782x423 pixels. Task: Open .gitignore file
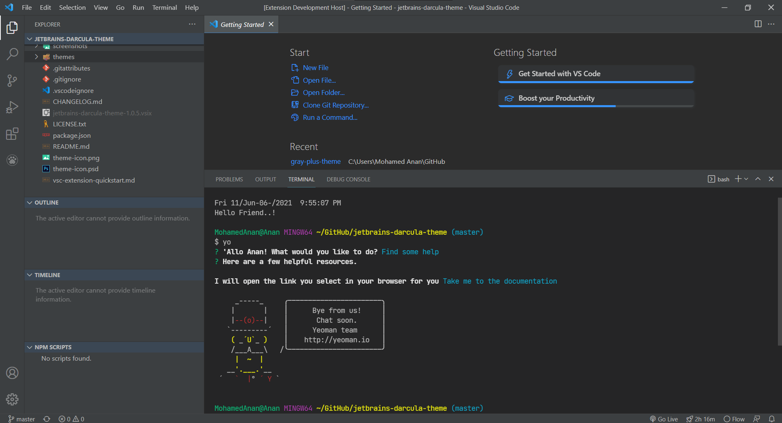[x=114, y=79]
